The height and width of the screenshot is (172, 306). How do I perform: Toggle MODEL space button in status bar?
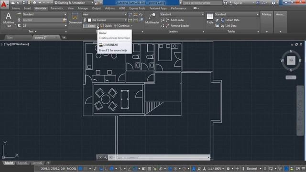[x=72, y=169]
